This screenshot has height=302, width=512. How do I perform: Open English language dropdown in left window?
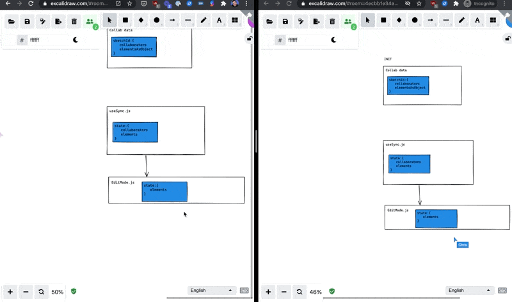point(211,290)
